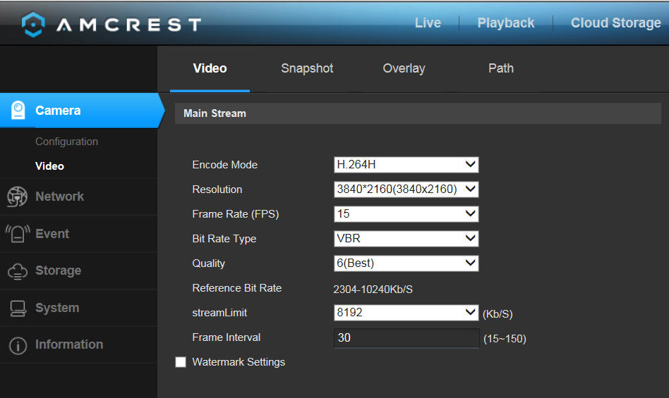
Task: Click the Frame Interval input field
Action: tap(406, 338)
